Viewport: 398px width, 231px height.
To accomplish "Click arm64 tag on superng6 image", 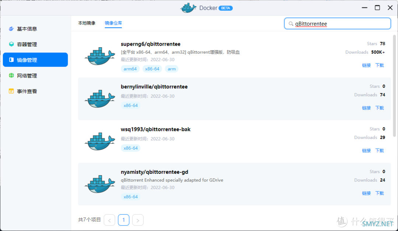I will pyautogui.click(x=130, y=69).
